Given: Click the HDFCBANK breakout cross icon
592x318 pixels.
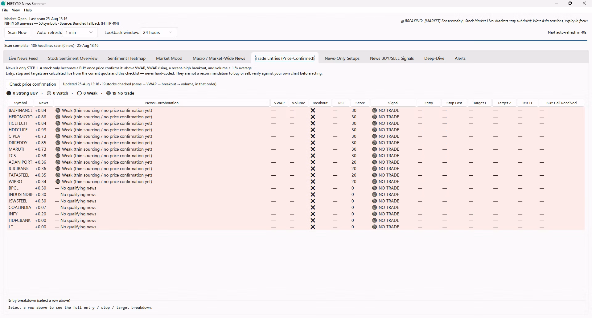Looking at the screenshot, I should tap(313, 220).
